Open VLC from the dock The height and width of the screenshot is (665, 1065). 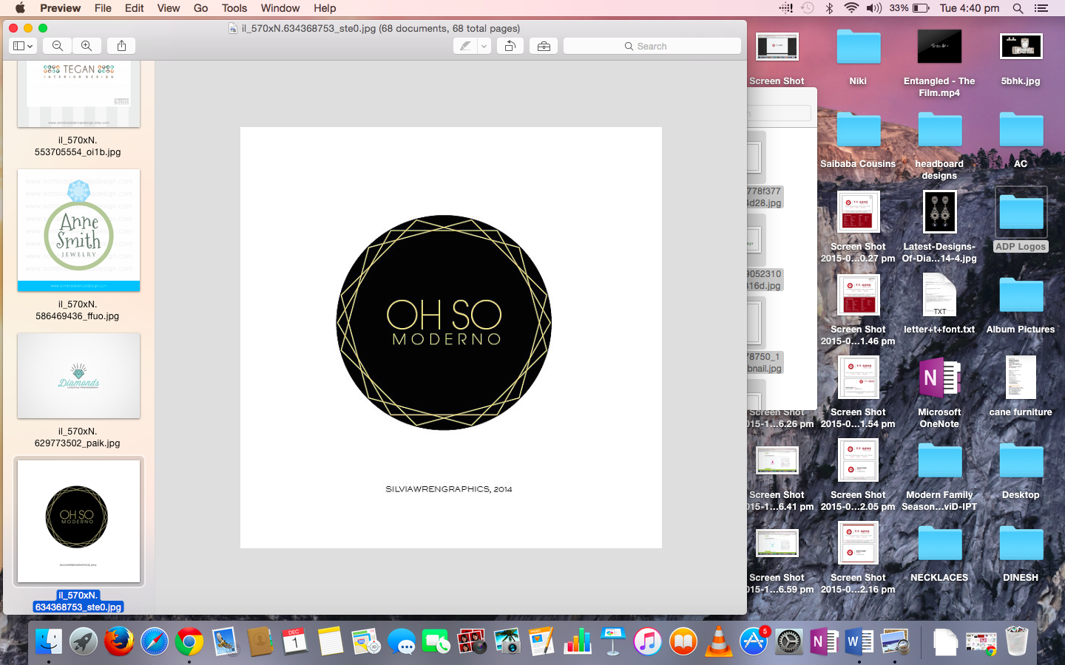[717, 641]
